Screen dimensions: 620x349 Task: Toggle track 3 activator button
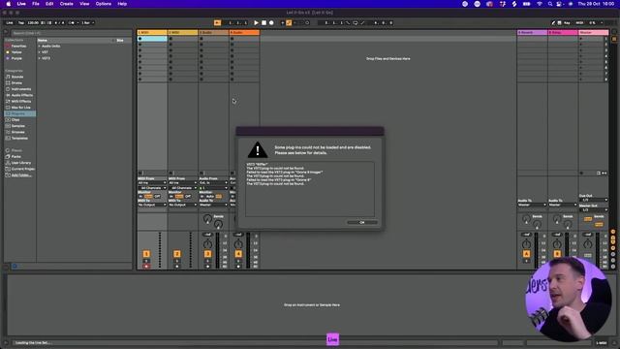click(x=207, y=254)
